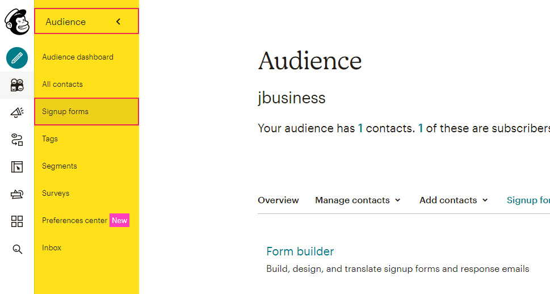Open the Campaigns megaphone icon
Image resolution: width=550 pixels, height=294 pixels.
pyautogui.click(x=17, y=112)
